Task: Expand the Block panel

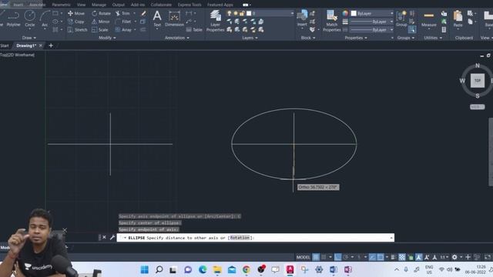Action: [308, 38]
